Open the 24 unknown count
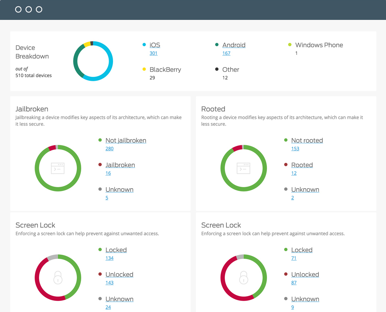The image size is (386, 312). tap(108, 307)
